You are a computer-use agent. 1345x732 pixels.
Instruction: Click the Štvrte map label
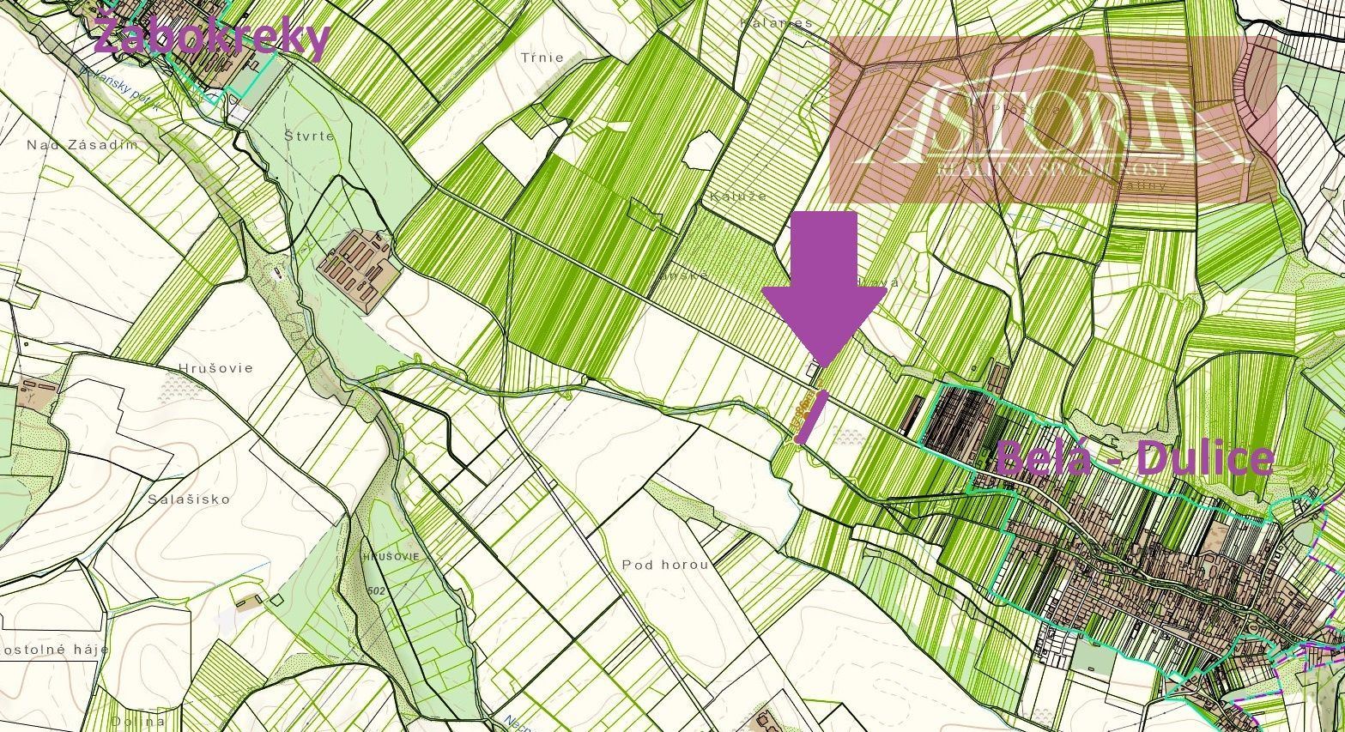[x=308, y=136]
